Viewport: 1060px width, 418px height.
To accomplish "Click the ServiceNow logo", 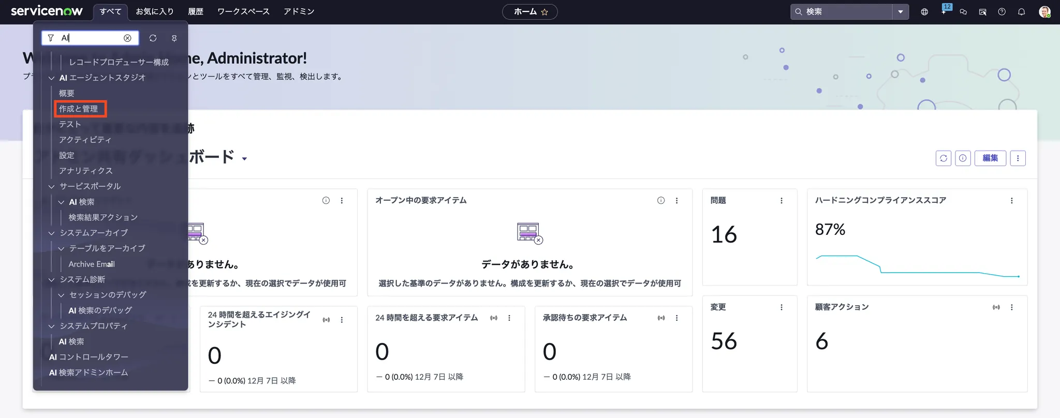I will [x=47, y=11].
